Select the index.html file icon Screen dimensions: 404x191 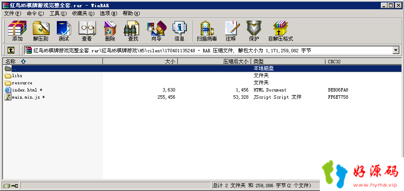tap(8, 90)
